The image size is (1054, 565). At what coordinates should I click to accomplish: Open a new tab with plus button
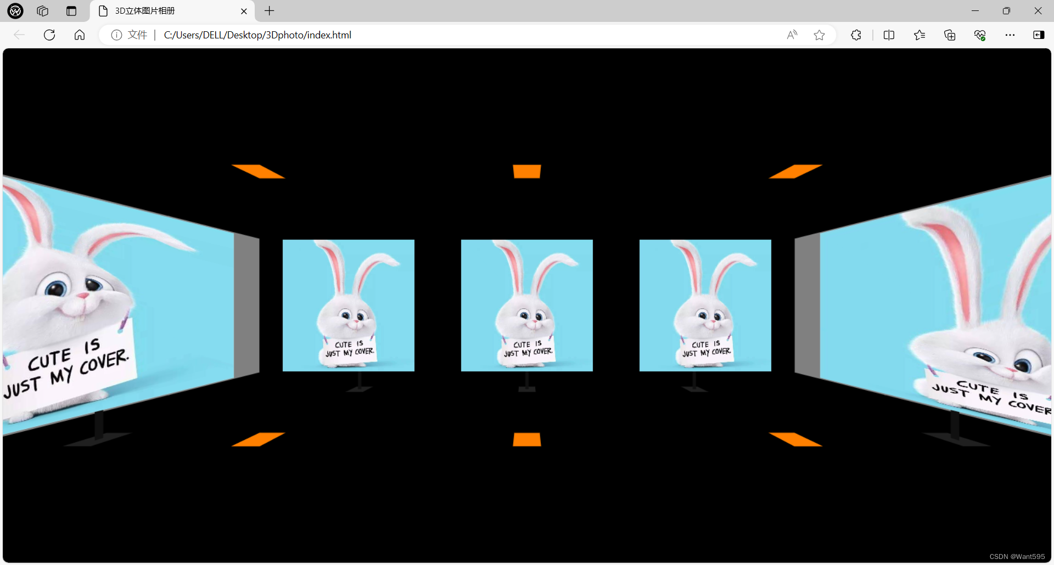pyautogui.click(x=270, y=11)
